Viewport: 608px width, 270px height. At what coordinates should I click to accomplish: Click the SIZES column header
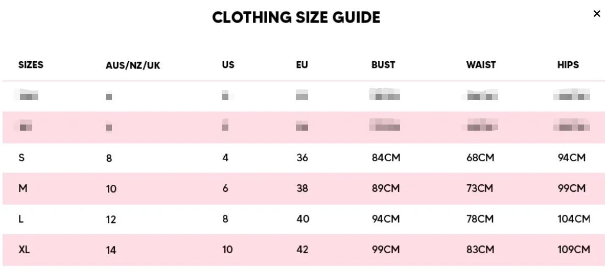pos(31,65)
